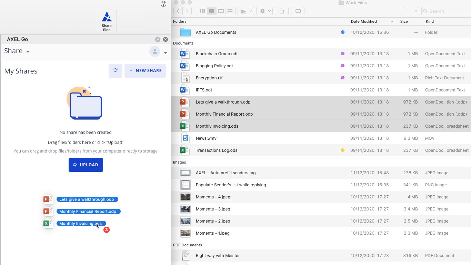Click the "10/12/2020, 16:36" date of AXEL Go Documents
The height and width of the screenshot is (265, 471).
(370, 32)
